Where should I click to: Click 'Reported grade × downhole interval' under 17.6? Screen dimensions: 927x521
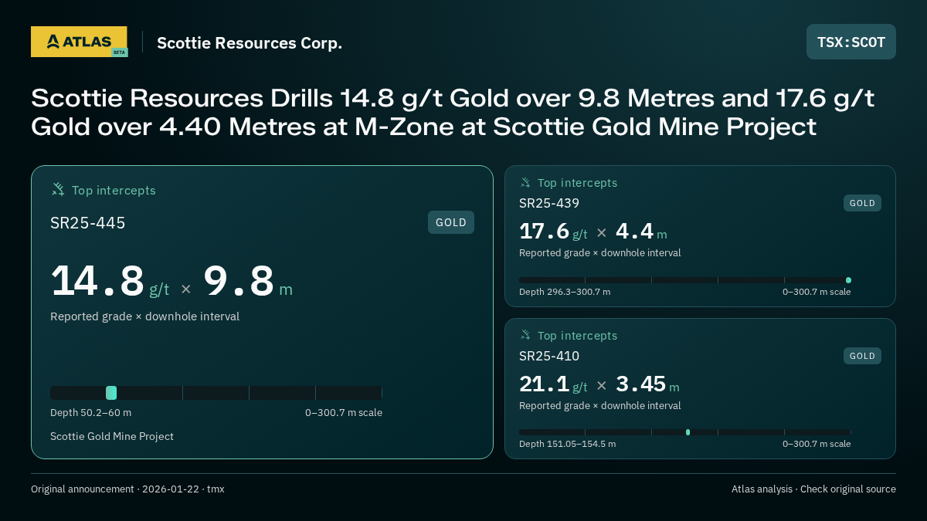[x=600, y=253]
